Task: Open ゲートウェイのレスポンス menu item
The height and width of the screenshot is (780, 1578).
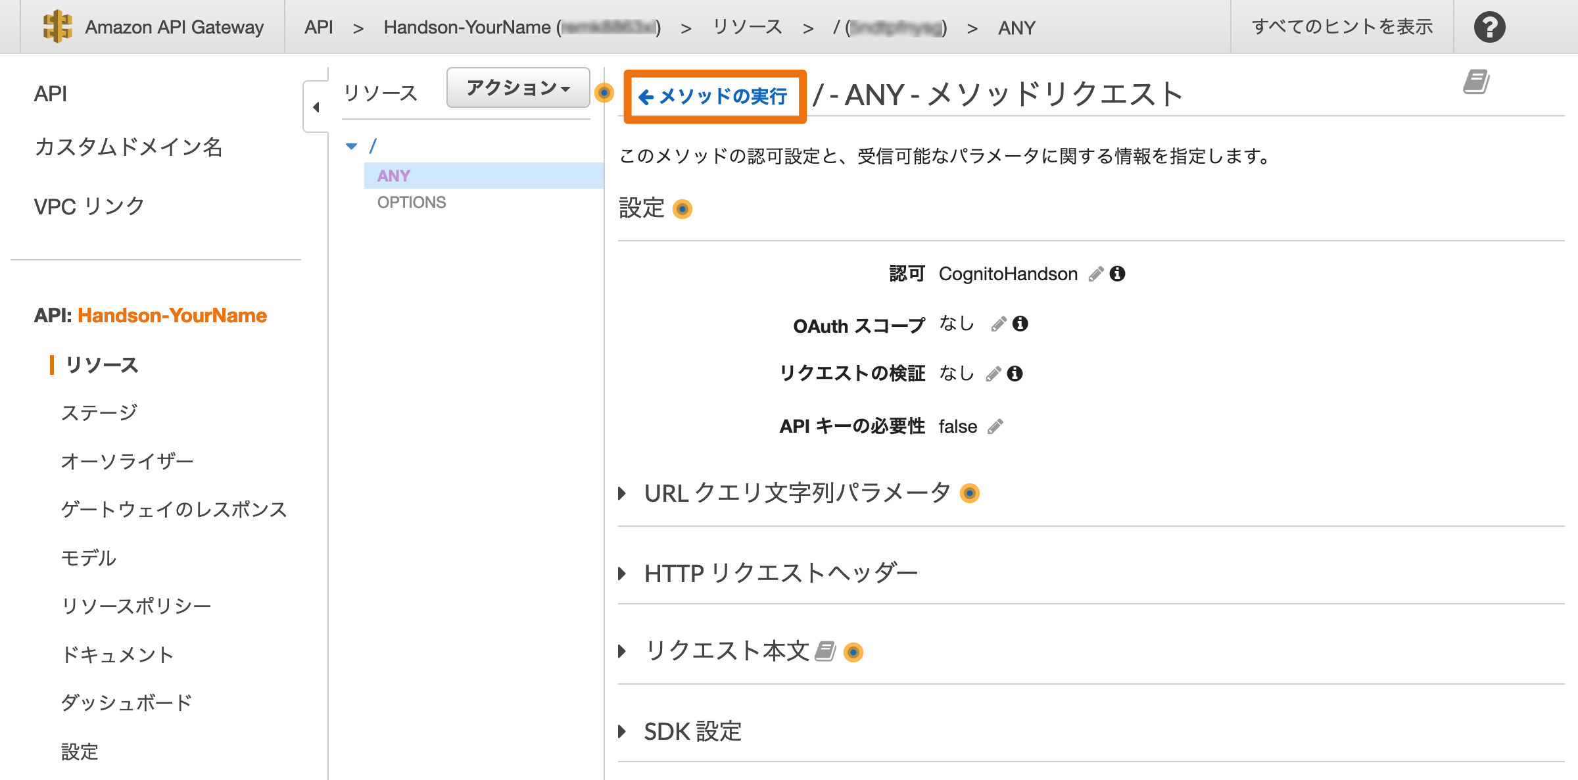Action: (174, 509)
